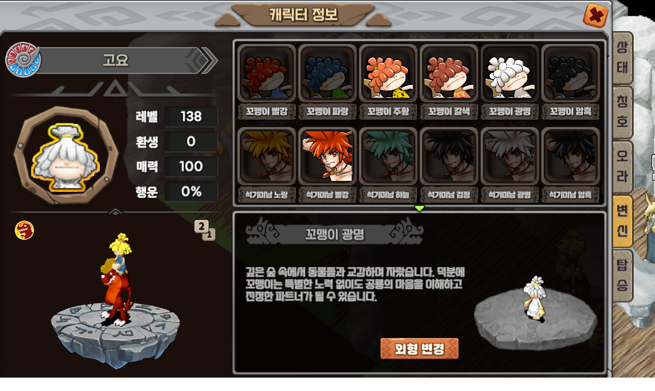Open the 오라 aura tab
655x391 pixels.
tap(623, 167)
